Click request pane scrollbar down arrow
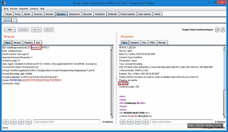This screenshot has width=228, height=132. (x=112, y=117)
